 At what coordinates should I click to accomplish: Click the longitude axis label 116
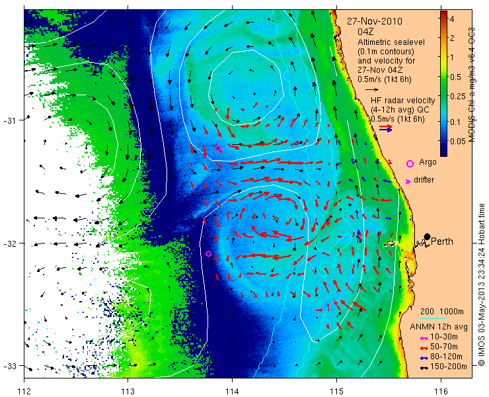pyautogui.click(x=440, y=391)
